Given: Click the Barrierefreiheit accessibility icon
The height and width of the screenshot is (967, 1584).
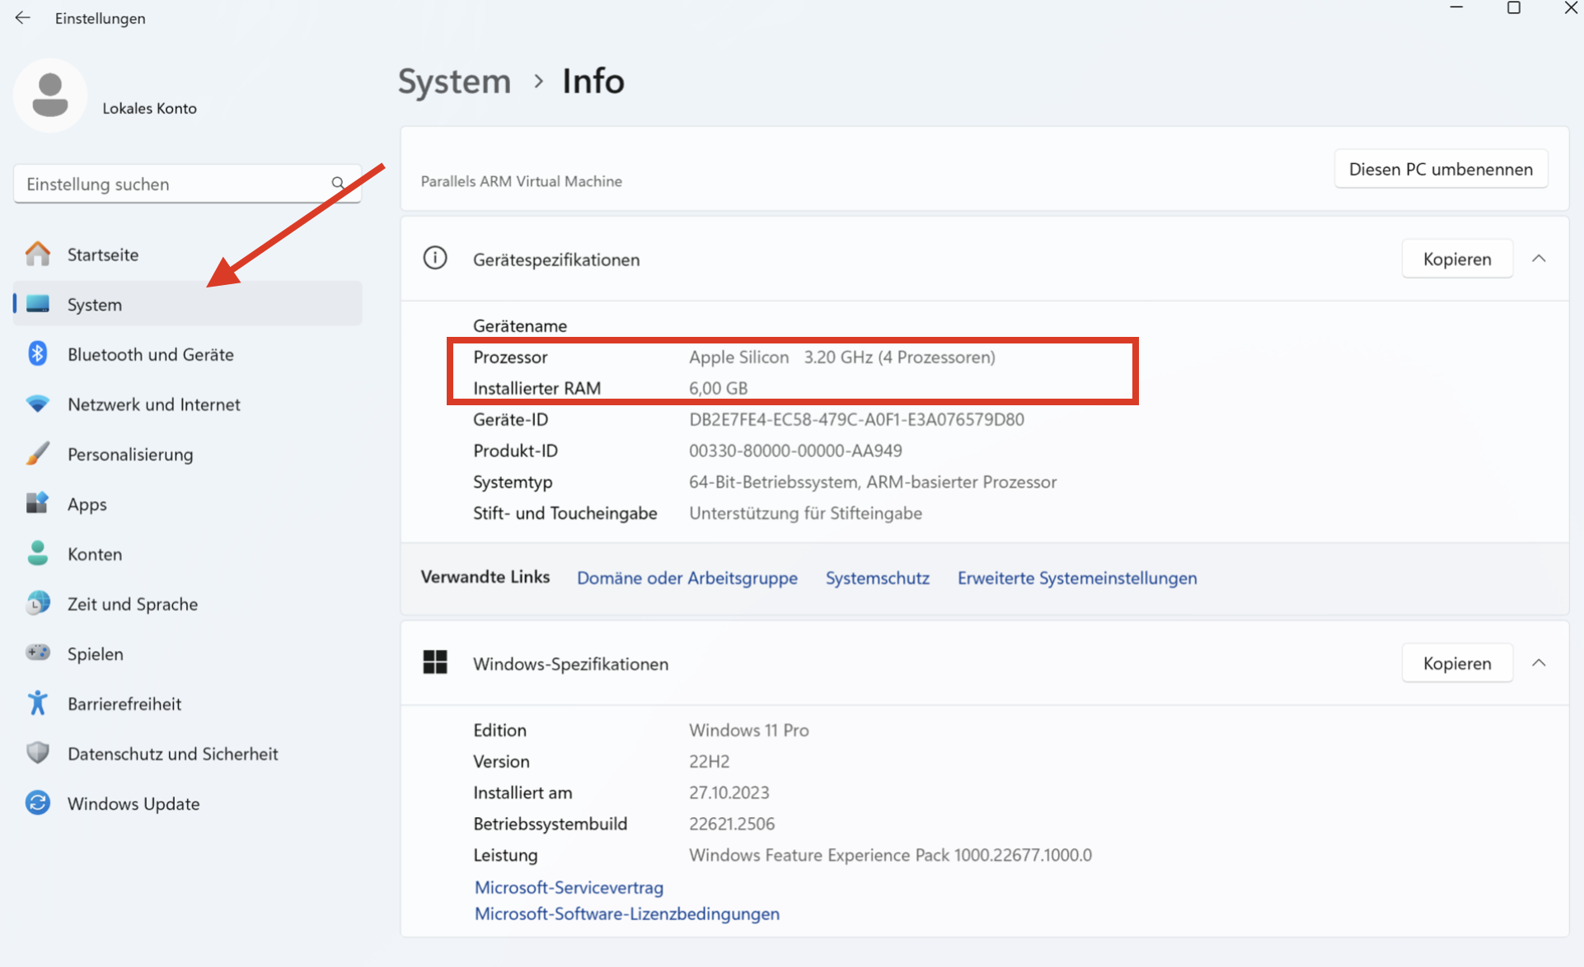Looking at the screenshot, I should click(38, 703).
